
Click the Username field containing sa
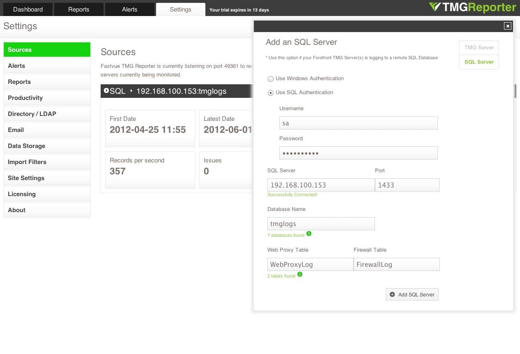(358, 123)
